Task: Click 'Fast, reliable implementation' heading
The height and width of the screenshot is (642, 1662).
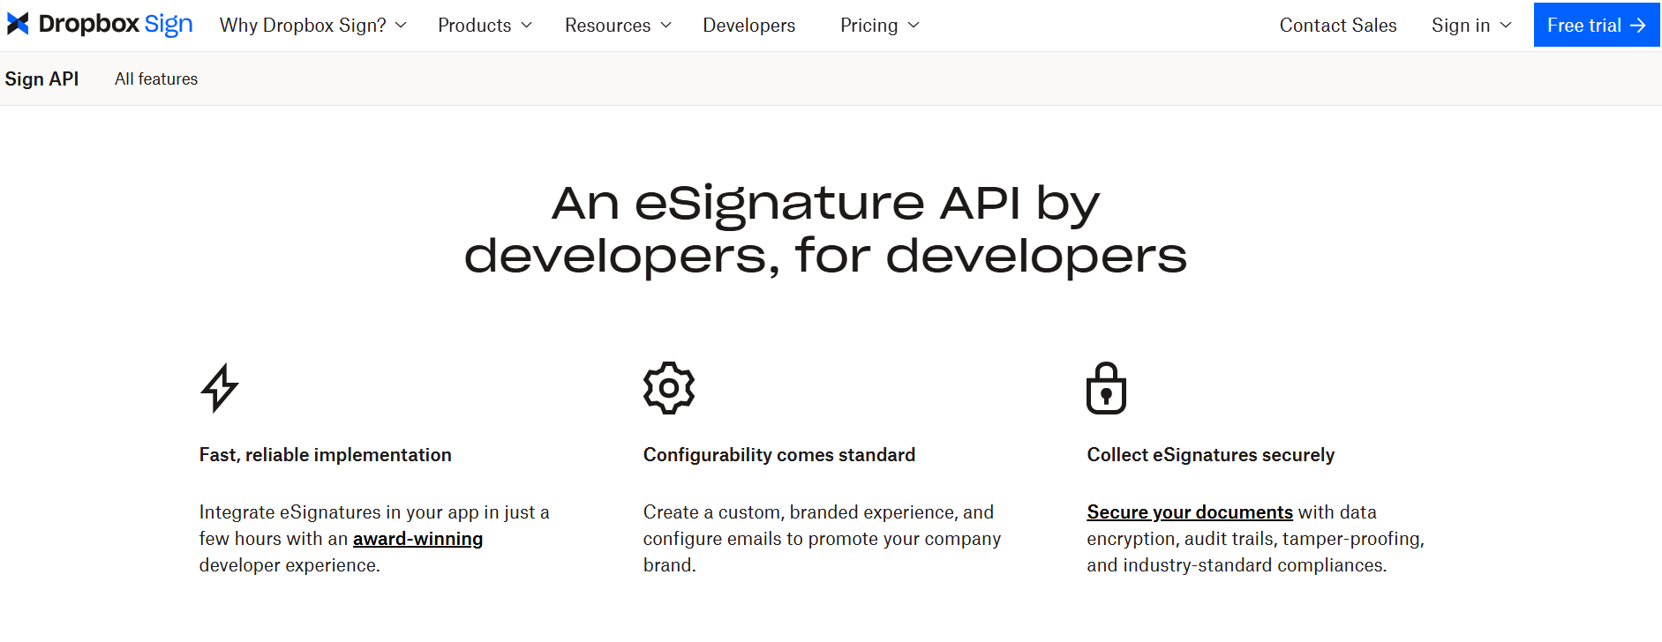Action: point(325,455)
